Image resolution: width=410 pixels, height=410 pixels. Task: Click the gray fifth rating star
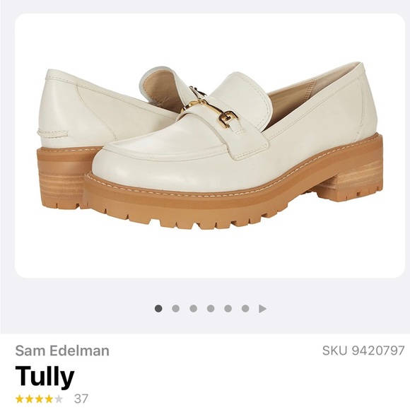[59, 399]
